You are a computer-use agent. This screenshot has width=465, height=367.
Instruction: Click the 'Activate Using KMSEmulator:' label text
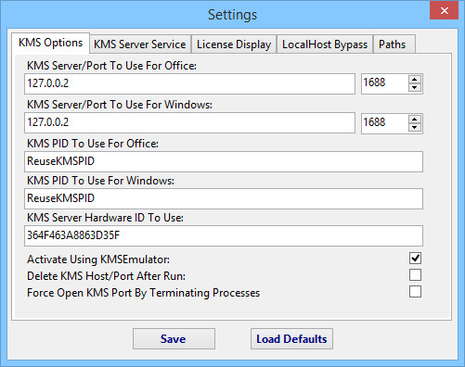[x=98, y=259]
